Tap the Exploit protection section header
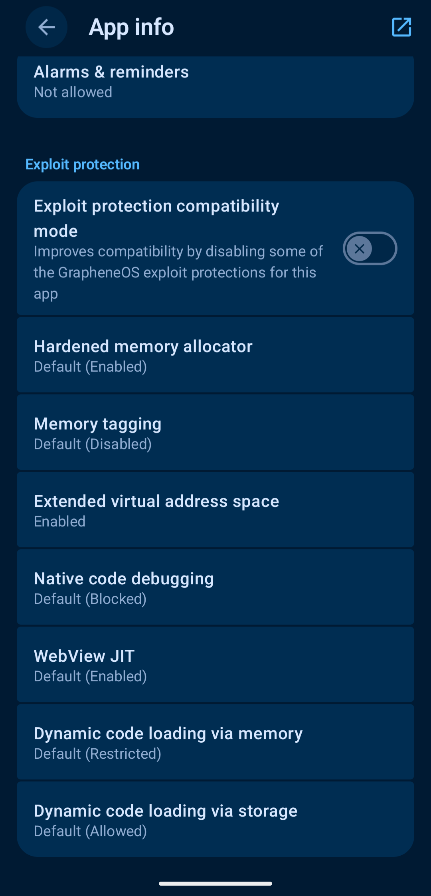The image size is (431, 896). tap(83, 164)
